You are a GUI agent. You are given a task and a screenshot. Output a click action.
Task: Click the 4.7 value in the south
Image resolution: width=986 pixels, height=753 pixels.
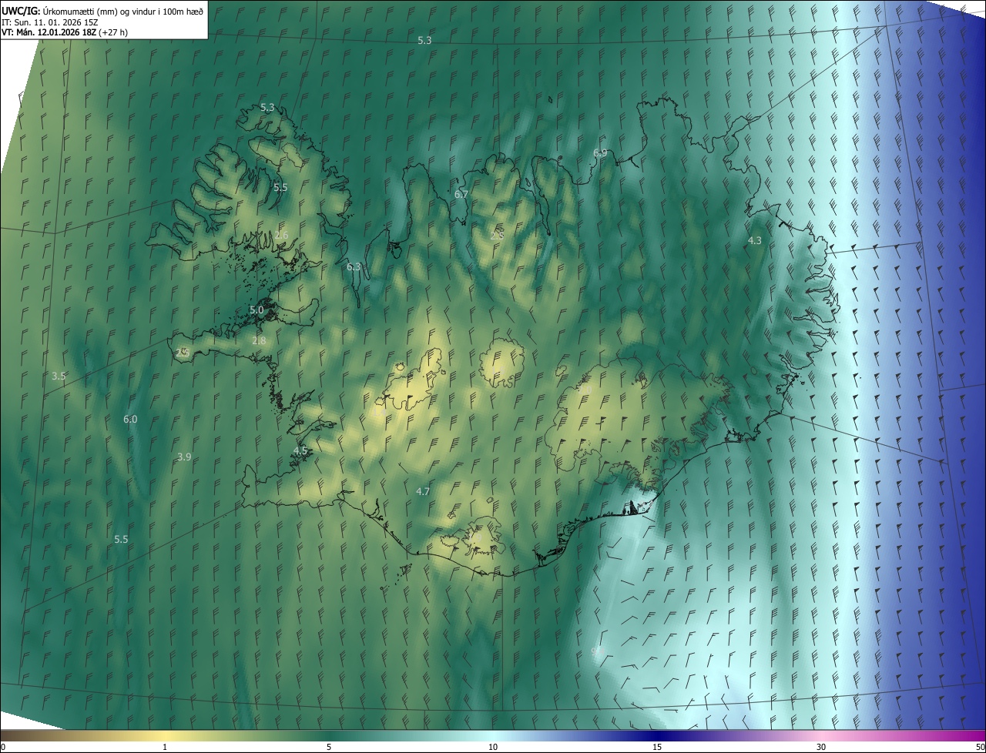(x=423, y=491)
